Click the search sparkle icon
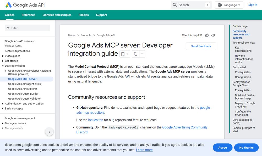 pos(175,5)
